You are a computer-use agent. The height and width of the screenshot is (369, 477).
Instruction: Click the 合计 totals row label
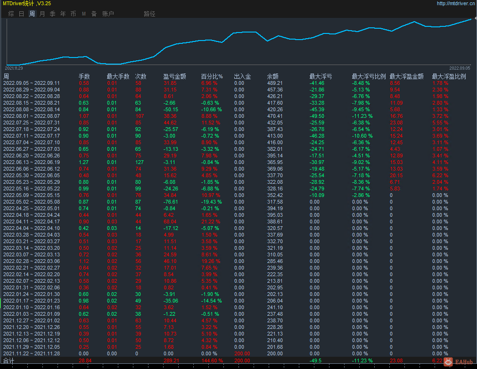pos(8,361)
